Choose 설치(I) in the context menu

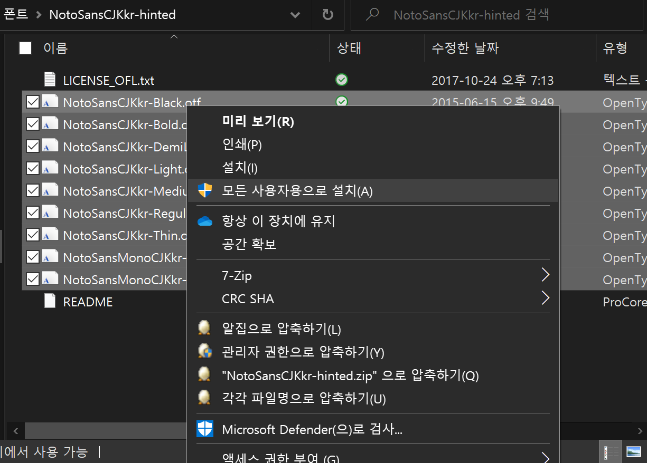pos(373,168)
